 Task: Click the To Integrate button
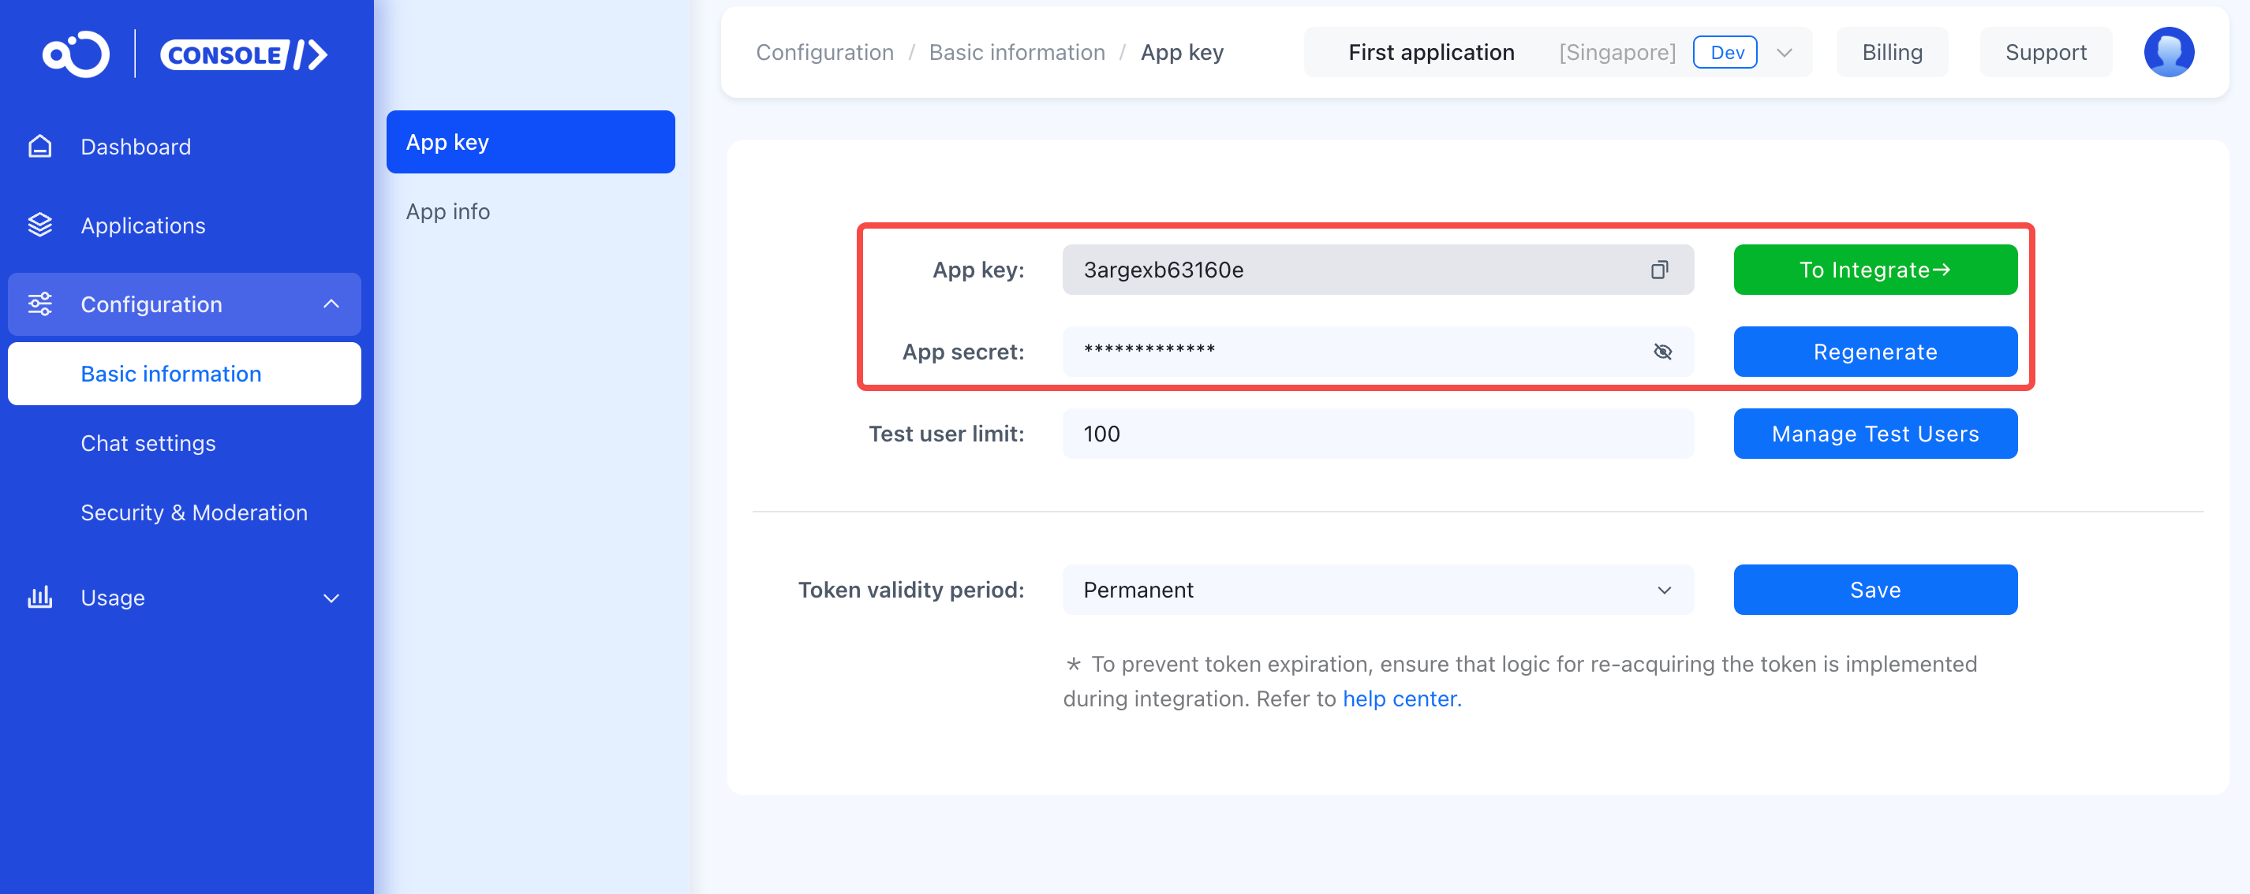(x=1874, y=270)
